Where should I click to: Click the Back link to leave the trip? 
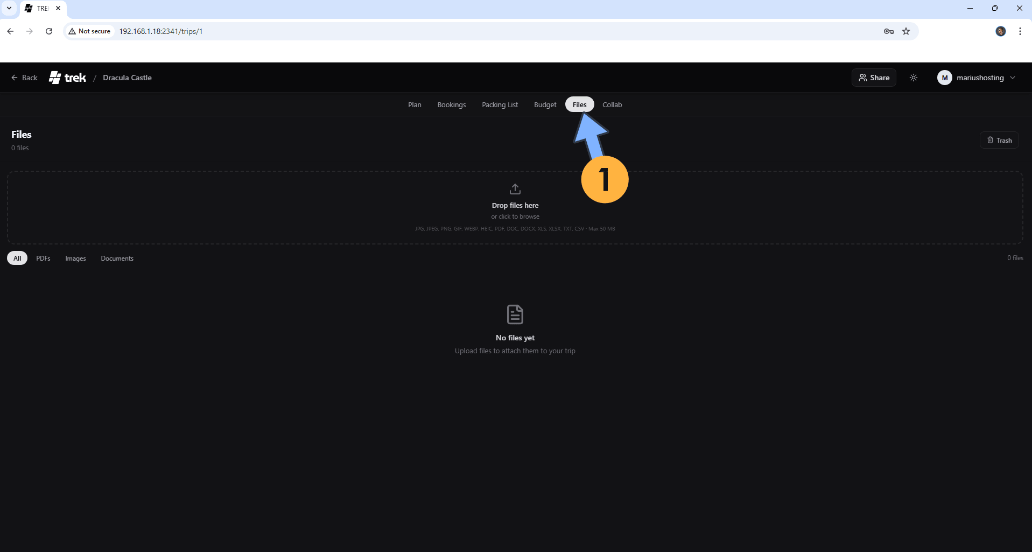tap(24, 78)
